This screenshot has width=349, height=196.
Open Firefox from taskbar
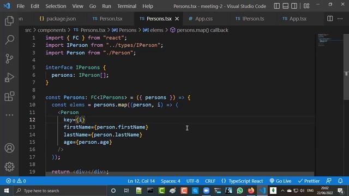pyautogui.click(x=251, y=191)
